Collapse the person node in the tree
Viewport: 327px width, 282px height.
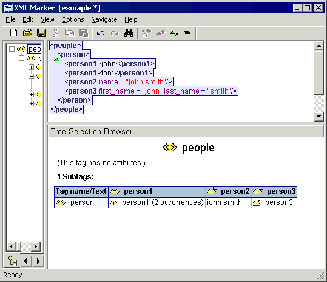coord(21,58)
